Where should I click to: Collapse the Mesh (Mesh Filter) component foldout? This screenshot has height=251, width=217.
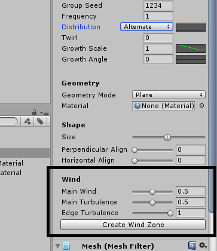tap(58, 246)
